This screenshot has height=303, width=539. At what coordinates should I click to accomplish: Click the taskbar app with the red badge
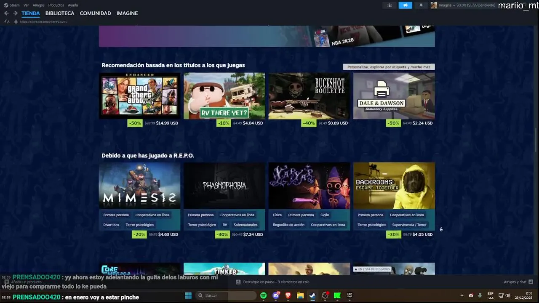coord(325,295)
